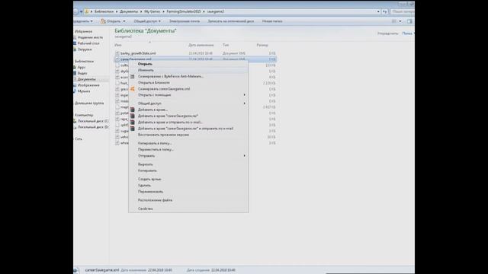This screenshot has height=274, width=488.
Task: Expand Общий доступ submenu in context menu
Action: pos(244,104)
